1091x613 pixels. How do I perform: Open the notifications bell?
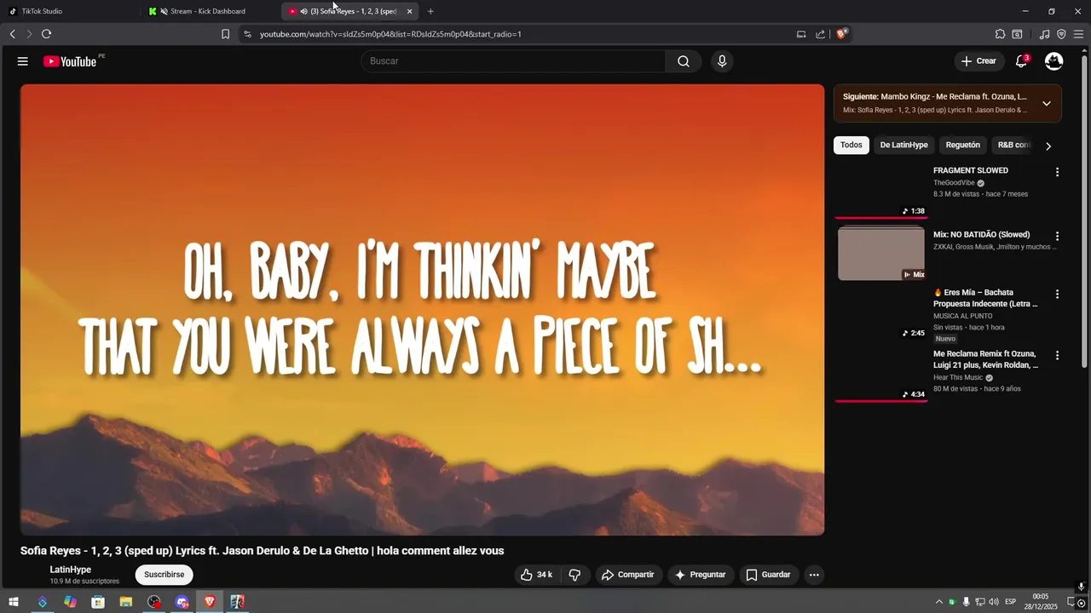click(x=1021, y=61)
